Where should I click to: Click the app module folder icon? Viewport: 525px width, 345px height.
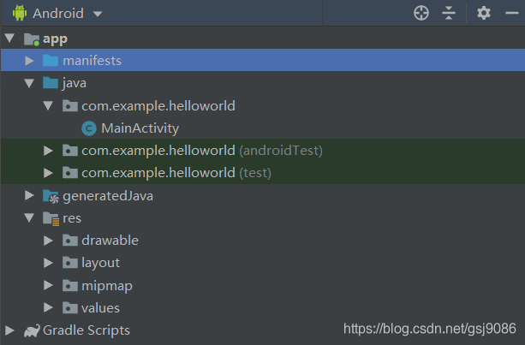(32, 39)
